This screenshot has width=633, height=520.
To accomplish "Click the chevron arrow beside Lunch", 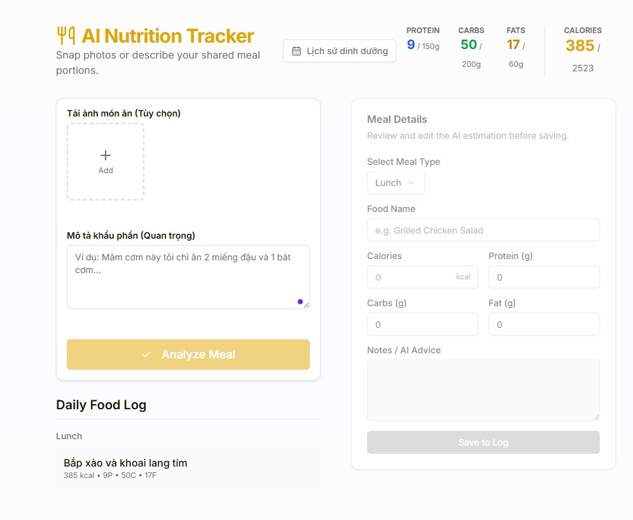I will click(x=412, y=183).
